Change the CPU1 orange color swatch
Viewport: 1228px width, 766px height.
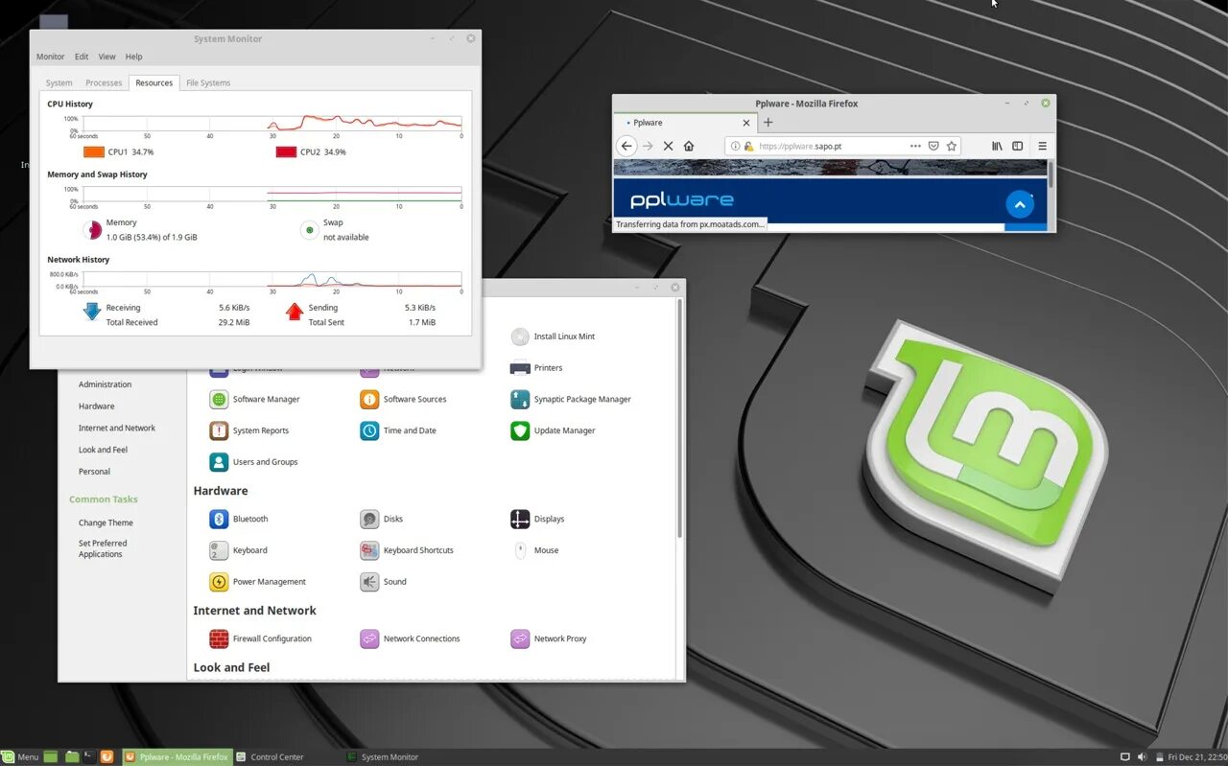pyautogui.click(x=94, y=151)
